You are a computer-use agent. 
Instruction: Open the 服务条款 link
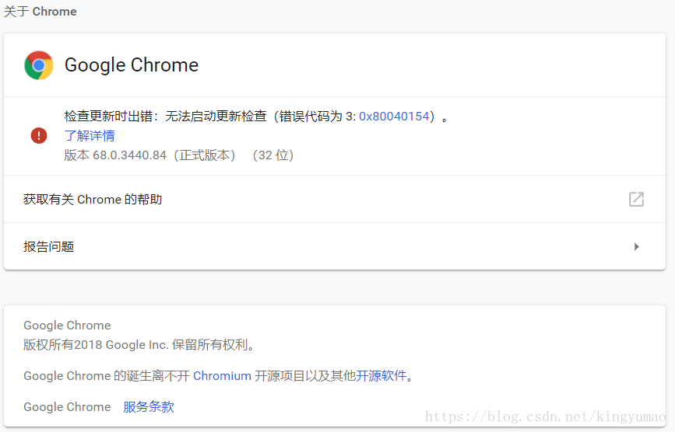(x=149, y=406)
